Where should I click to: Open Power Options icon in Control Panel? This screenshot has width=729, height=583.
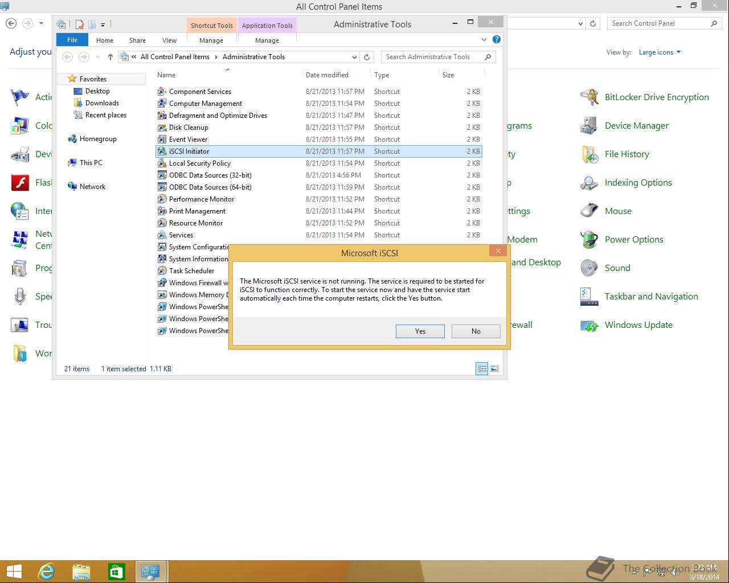(589, 240)
